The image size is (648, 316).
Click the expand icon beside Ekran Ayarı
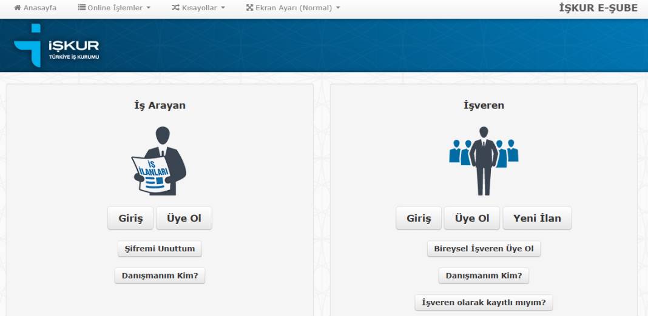249,7
